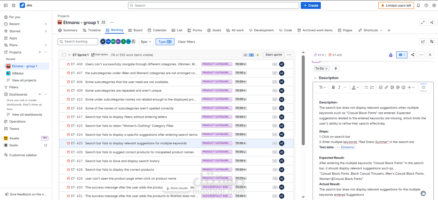Toggle MA avatar assignee filter
Viewport: 438px width, 200px height.
(x=128, y=42)
